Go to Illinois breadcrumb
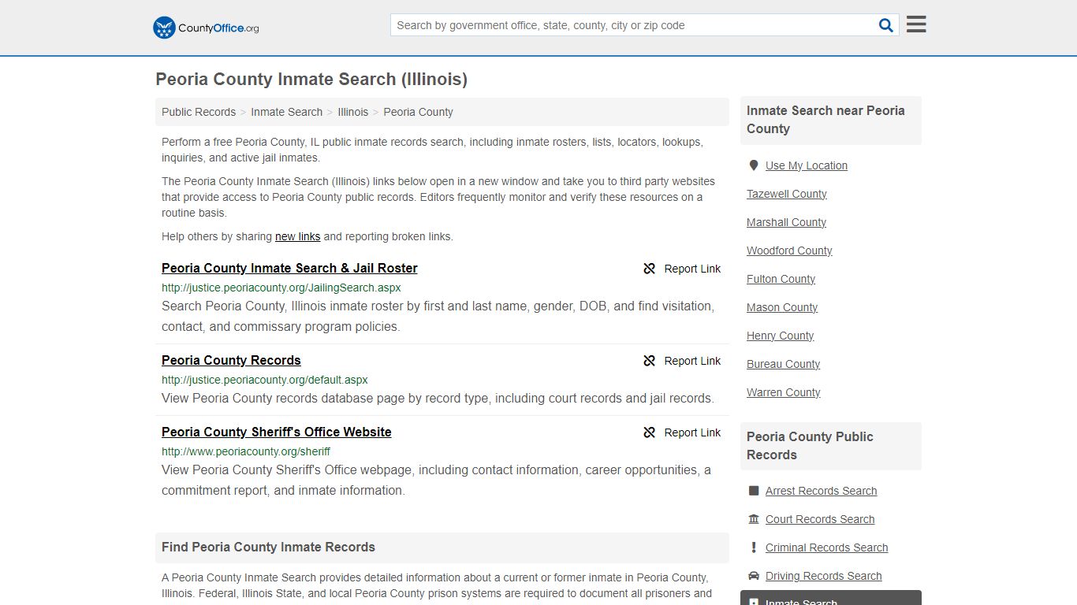The height and width of the screenshot is (605, 1077). (352, 112)
